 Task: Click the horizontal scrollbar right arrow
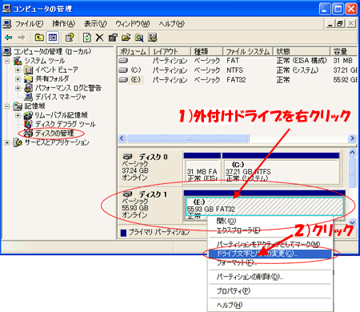coord(352,138)
